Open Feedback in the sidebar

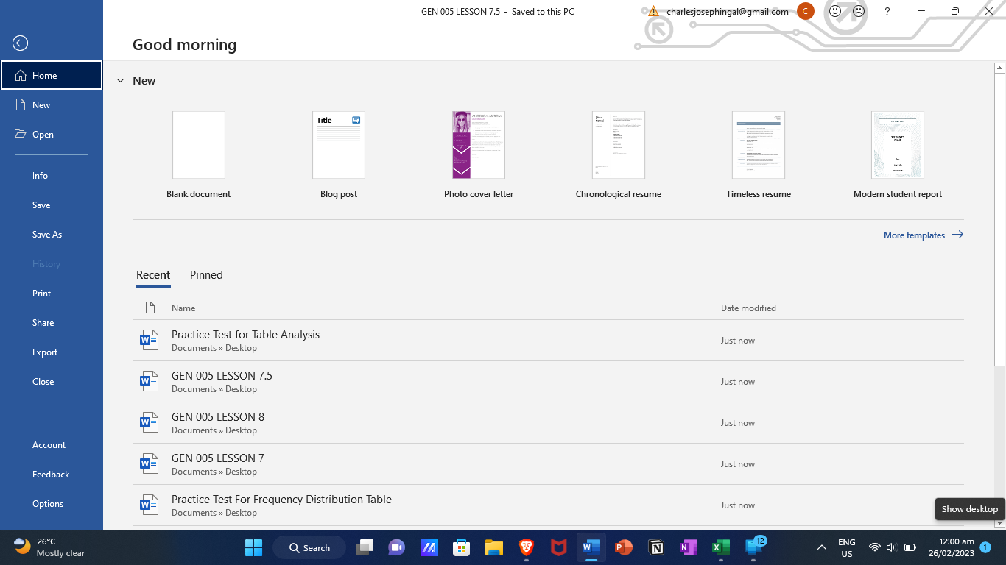(x=52, y=474)
